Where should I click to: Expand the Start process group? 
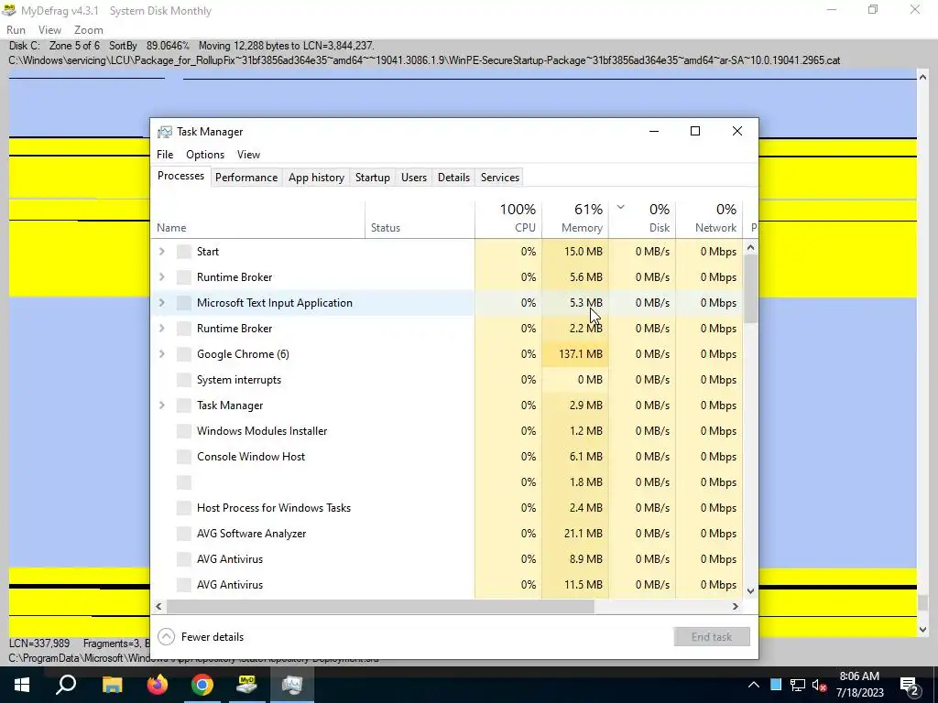[x=161, y=252]
